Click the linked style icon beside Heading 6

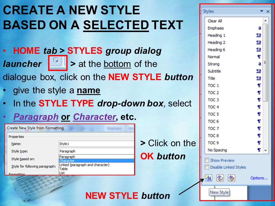259,49
